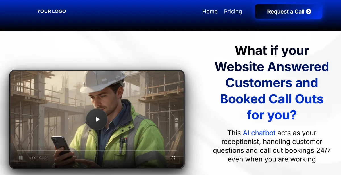Screen dimensions: 341x175
Task: Click the smartphone held by the worker
Action: [61, 146]
